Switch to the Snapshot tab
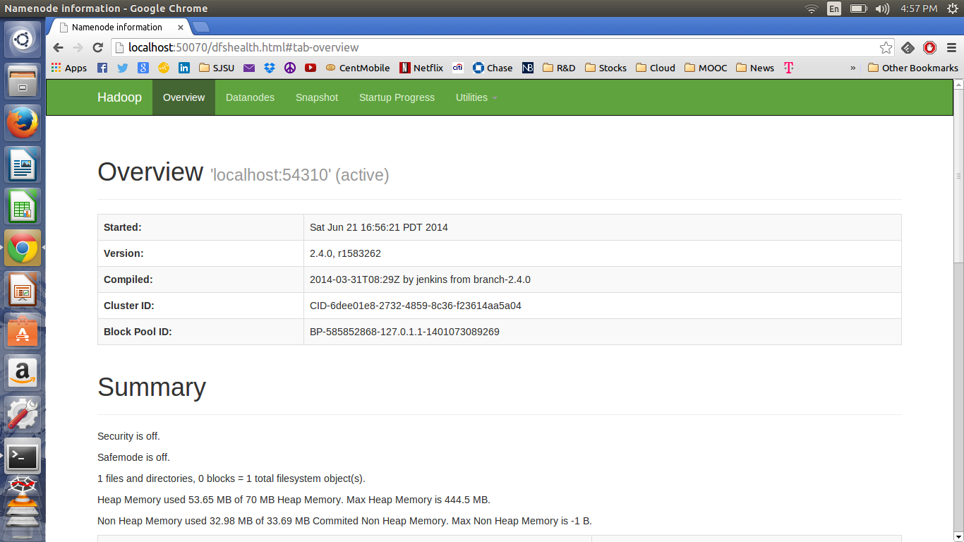The height and width of the screenshot is (542, 964). pos(317,97)
